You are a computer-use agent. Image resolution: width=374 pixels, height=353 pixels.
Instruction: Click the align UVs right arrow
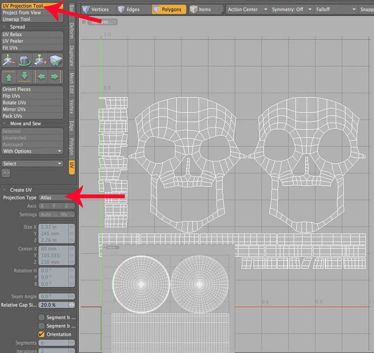[x=55, y=77]
